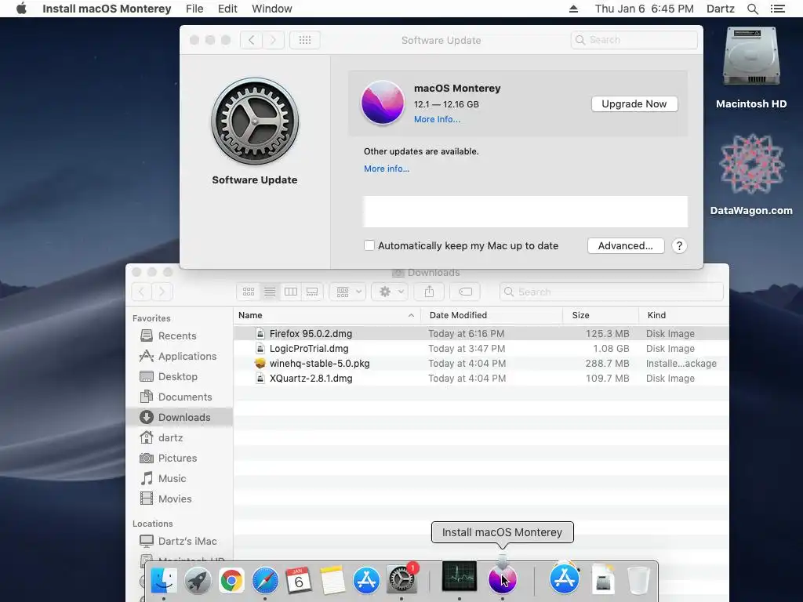The height and width of the screenshot is (602, 803).
Task: Click the Dartz user menu
Action: click(720, 9)
